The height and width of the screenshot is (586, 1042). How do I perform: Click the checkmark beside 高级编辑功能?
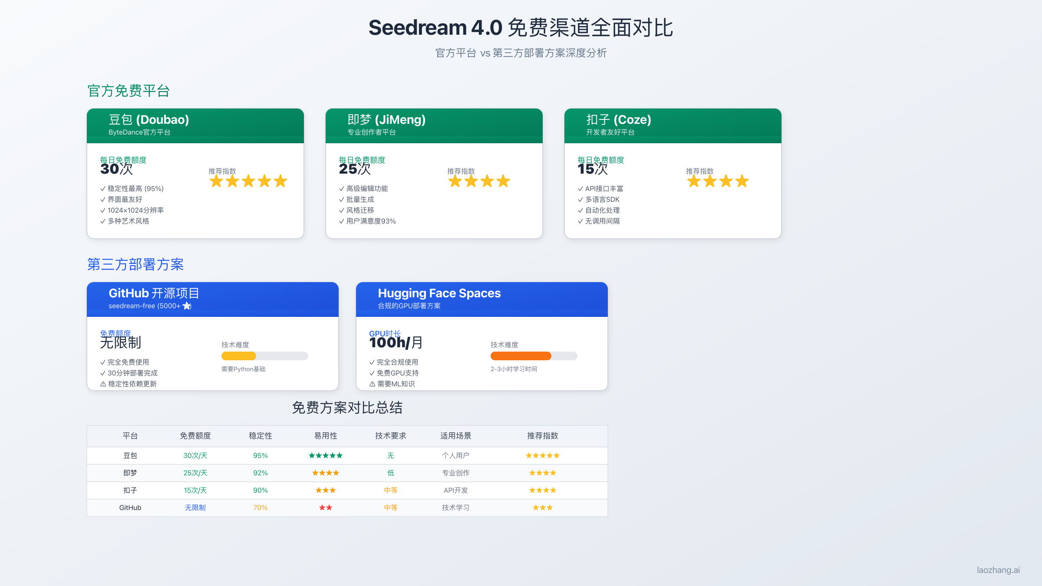click(342, 189)
